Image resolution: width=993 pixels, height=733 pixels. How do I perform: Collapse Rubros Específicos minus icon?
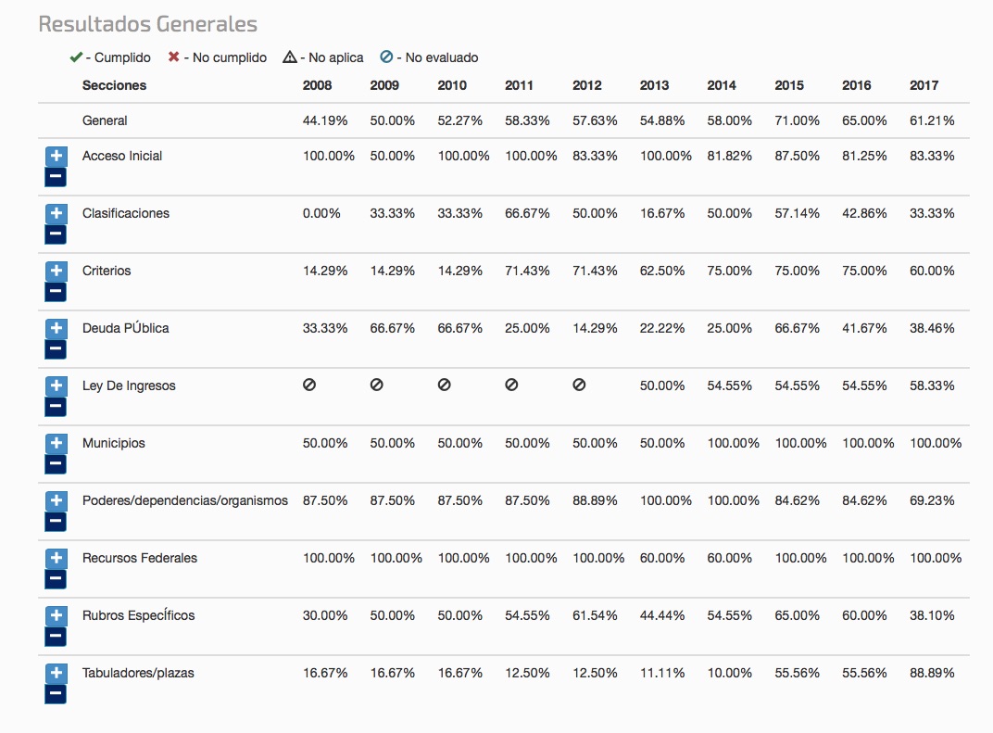pyautogui.click(x=56, y=636)
